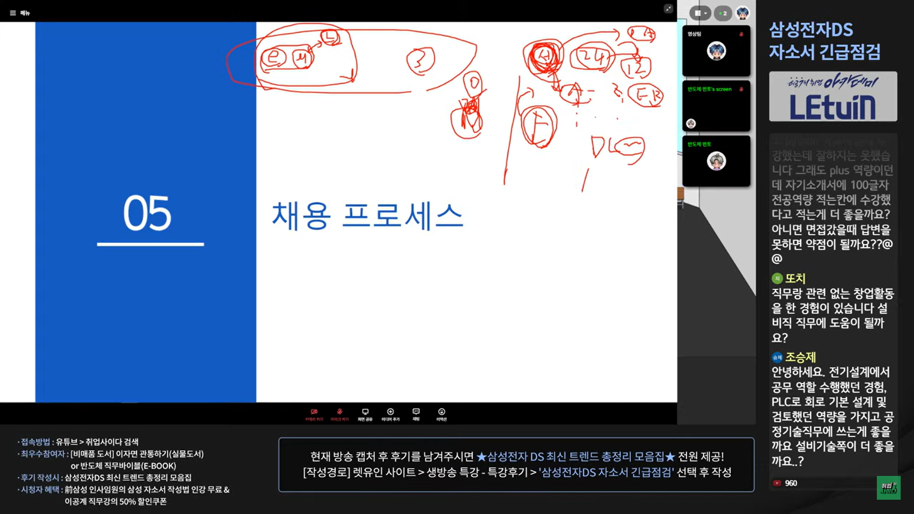Click the 메뉴 label in top bar
The width and height of the screenshot is (914, 514).
25,13
